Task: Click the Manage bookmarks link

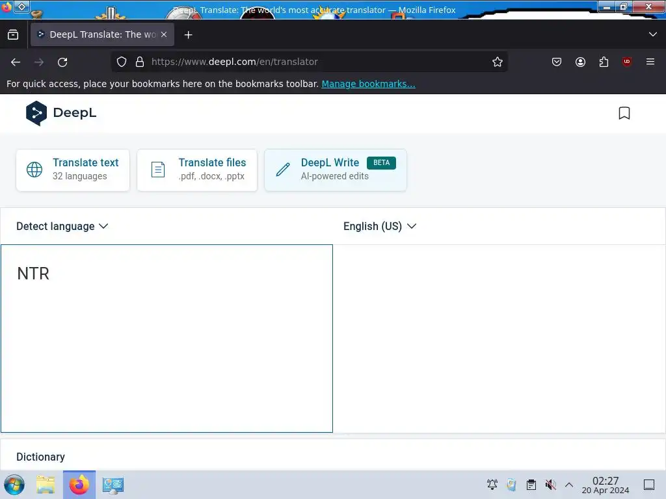Action: tap(368, 84)
